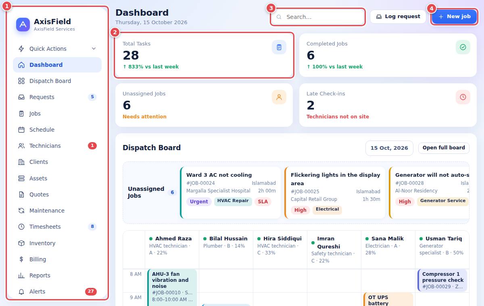Open the Compressor 1 pressure check job
Screen dimensions: 484x306
(x=442, y=280)
